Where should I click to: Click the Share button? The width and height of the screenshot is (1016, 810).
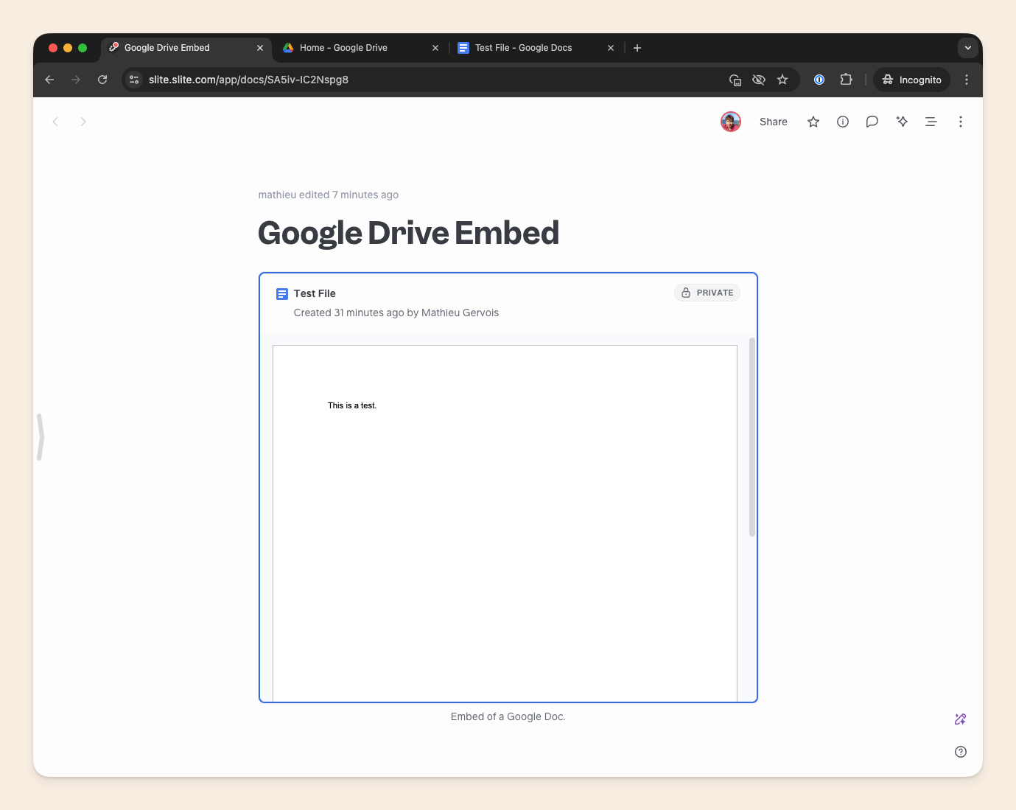(774, 122)
